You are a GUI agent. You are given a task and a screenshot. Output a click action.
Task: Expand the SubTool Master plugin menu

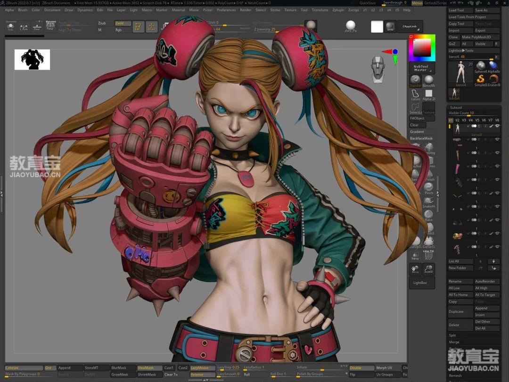pyautogui.click(x=422, y=68)
